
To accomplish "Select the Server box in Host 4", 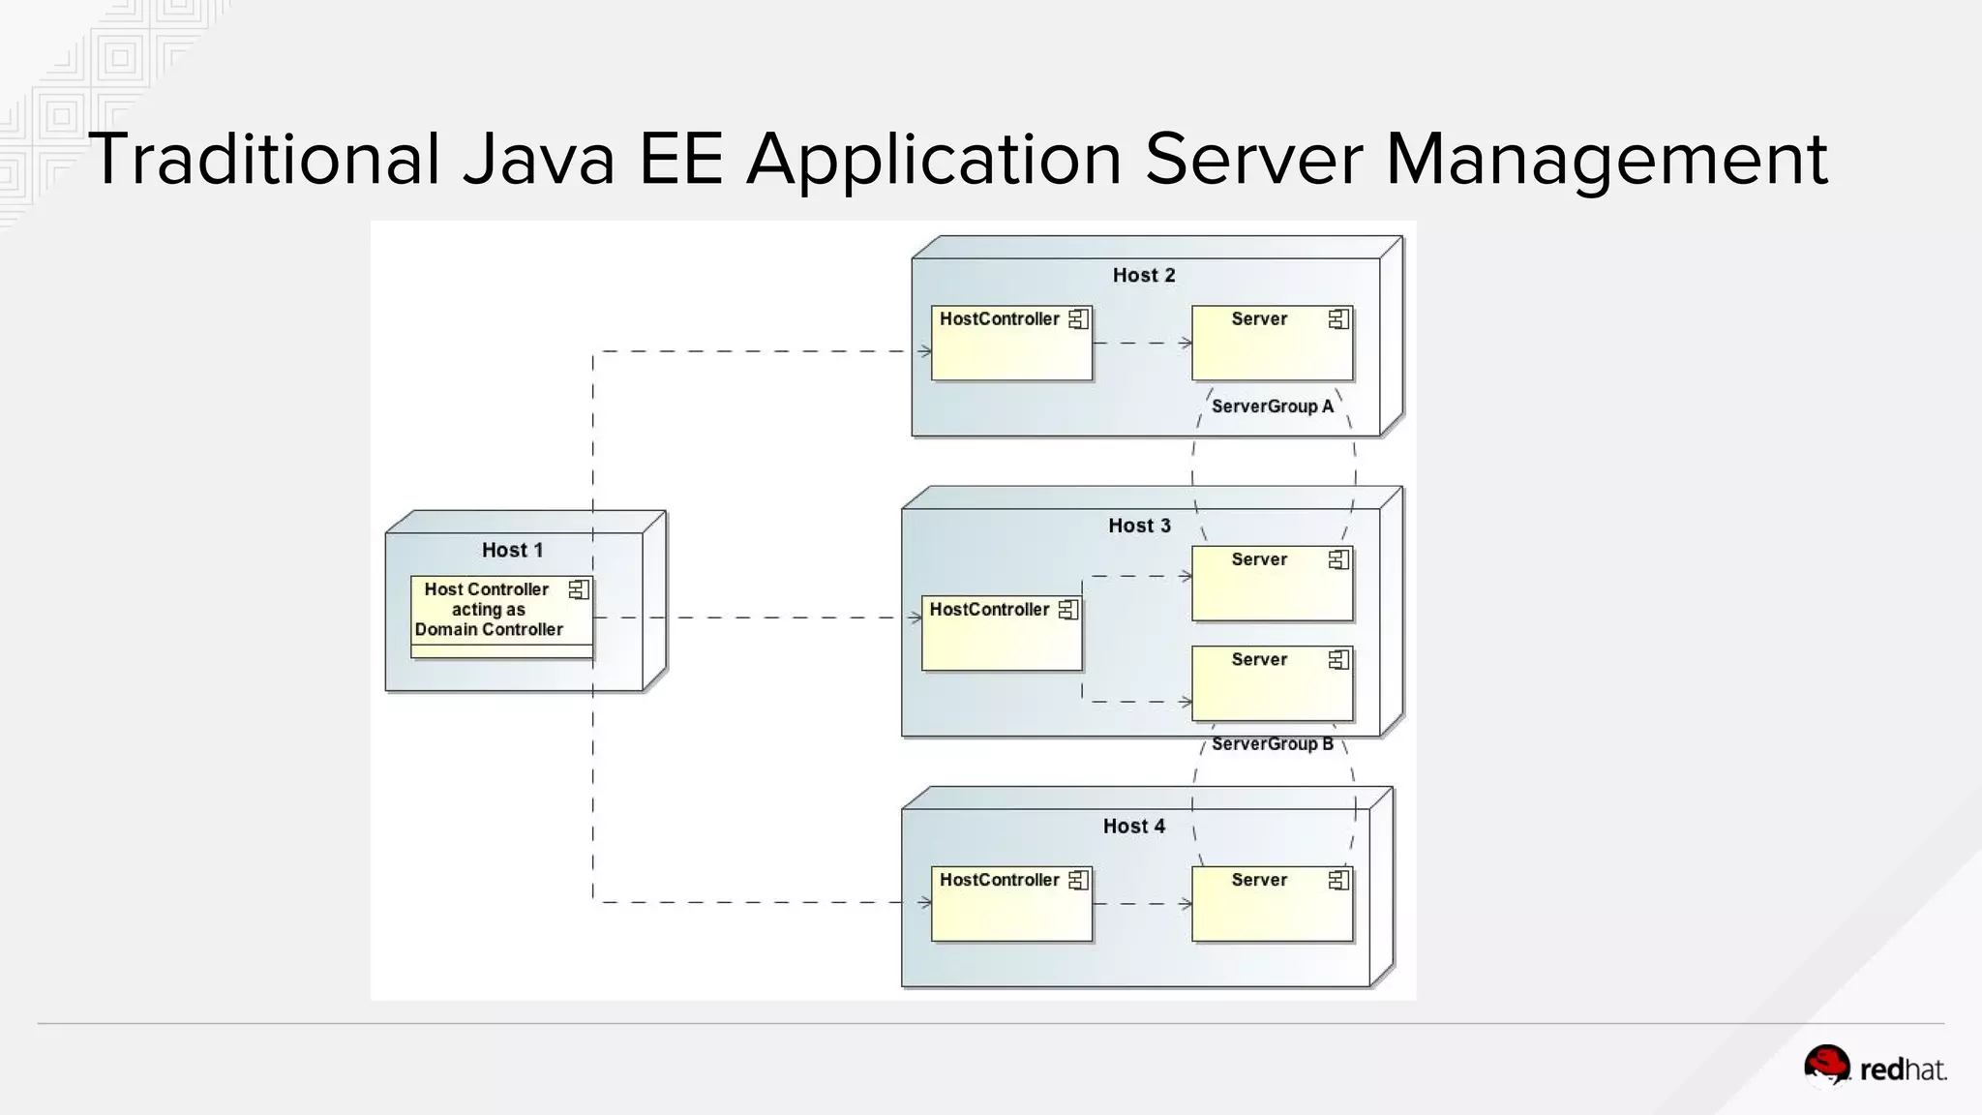I will 1273,904.
